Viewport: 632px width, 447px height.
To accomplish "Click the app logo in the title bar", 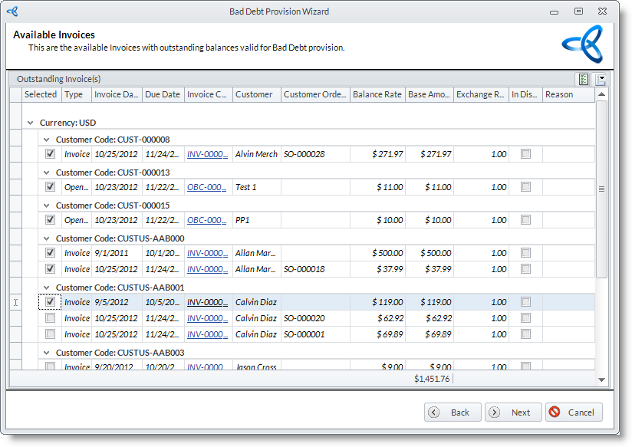I will tap(12, 12).
